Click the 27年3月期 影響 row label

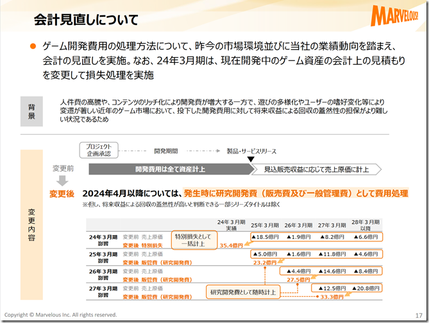click(103, 292)
